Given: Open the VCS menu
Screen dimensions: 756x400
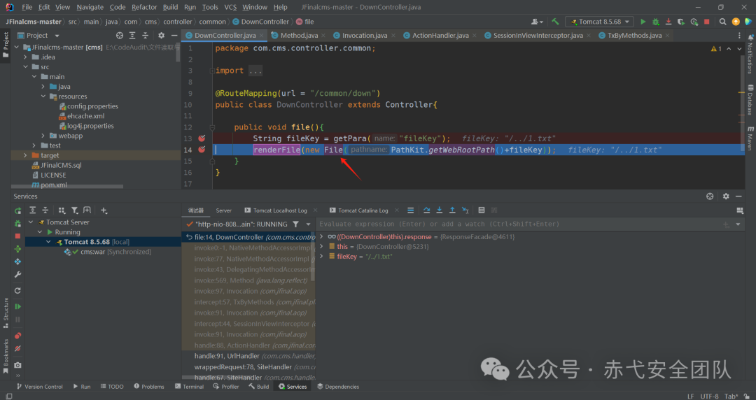Looking at the screenshot, I should (230, 7).
